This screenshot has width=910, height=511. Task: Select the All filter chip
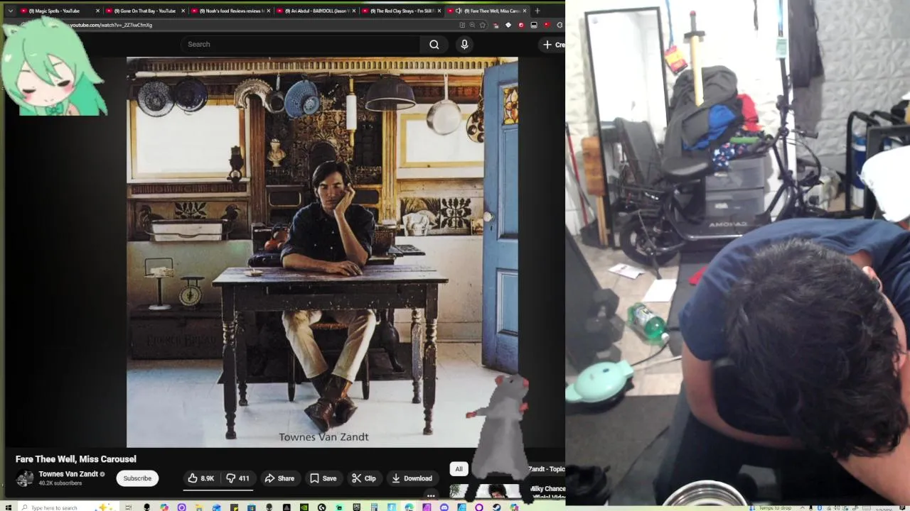(459, 469)
